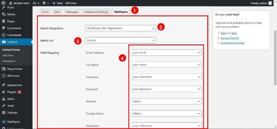The height and width of the screenshot is (129, 277).
Task: Open the Select List dropdown showing Author
Action: pos(120,40)
